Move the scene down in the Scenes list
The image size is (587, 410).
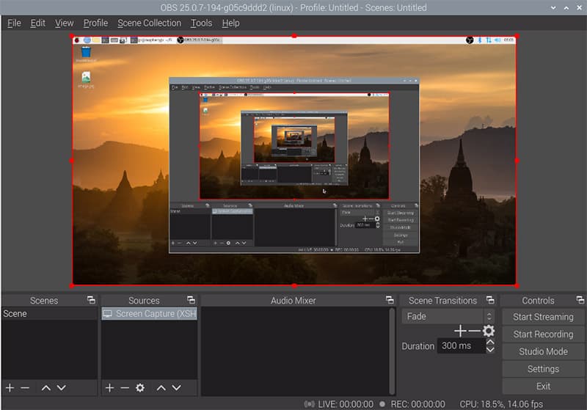[62, 388]
